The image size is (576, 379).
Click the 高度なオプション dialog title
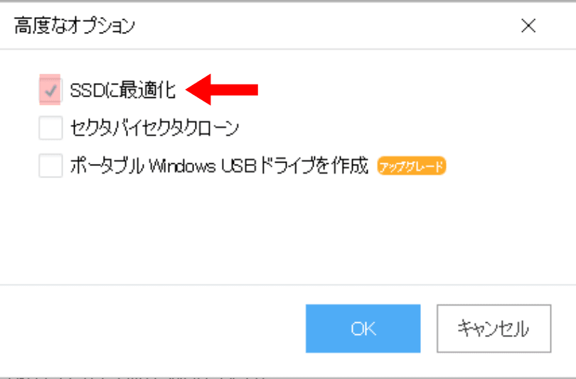[x=75, y=26]
